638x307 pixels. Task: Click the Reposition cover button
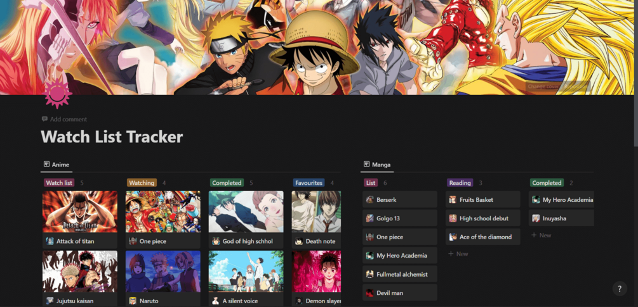576,86
